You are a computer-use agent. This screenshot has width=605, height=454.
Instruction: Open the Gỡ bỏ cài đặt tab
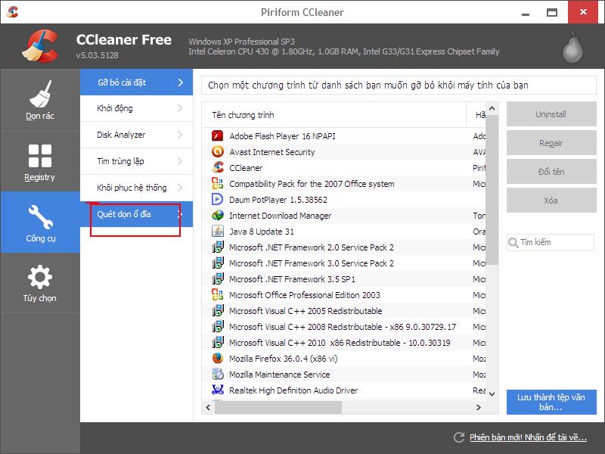tap(137, 82)
